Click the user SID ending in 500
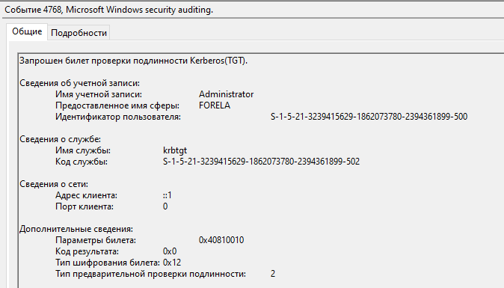This screenshot has width=504, height=288. coord(369,117)
